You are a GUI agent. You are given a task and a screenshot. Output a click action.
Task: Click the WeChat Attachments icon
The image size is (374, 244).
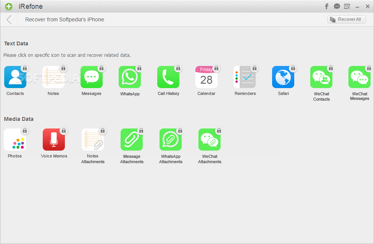click(210, 140)
